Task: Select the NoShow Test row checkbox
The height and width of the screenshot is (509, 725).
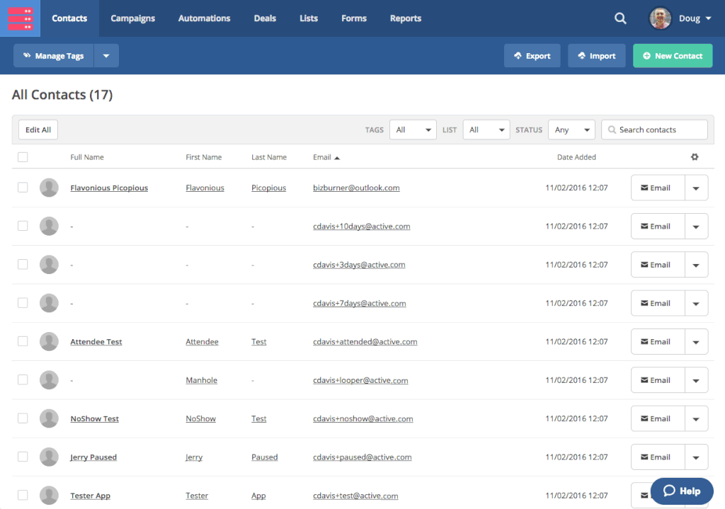Action: (23, 418)
